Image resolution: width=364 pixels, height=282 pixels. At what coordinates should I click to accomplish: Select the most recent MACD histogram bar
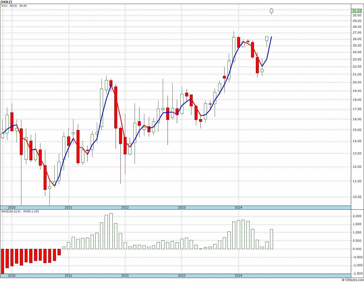[271, 239]
